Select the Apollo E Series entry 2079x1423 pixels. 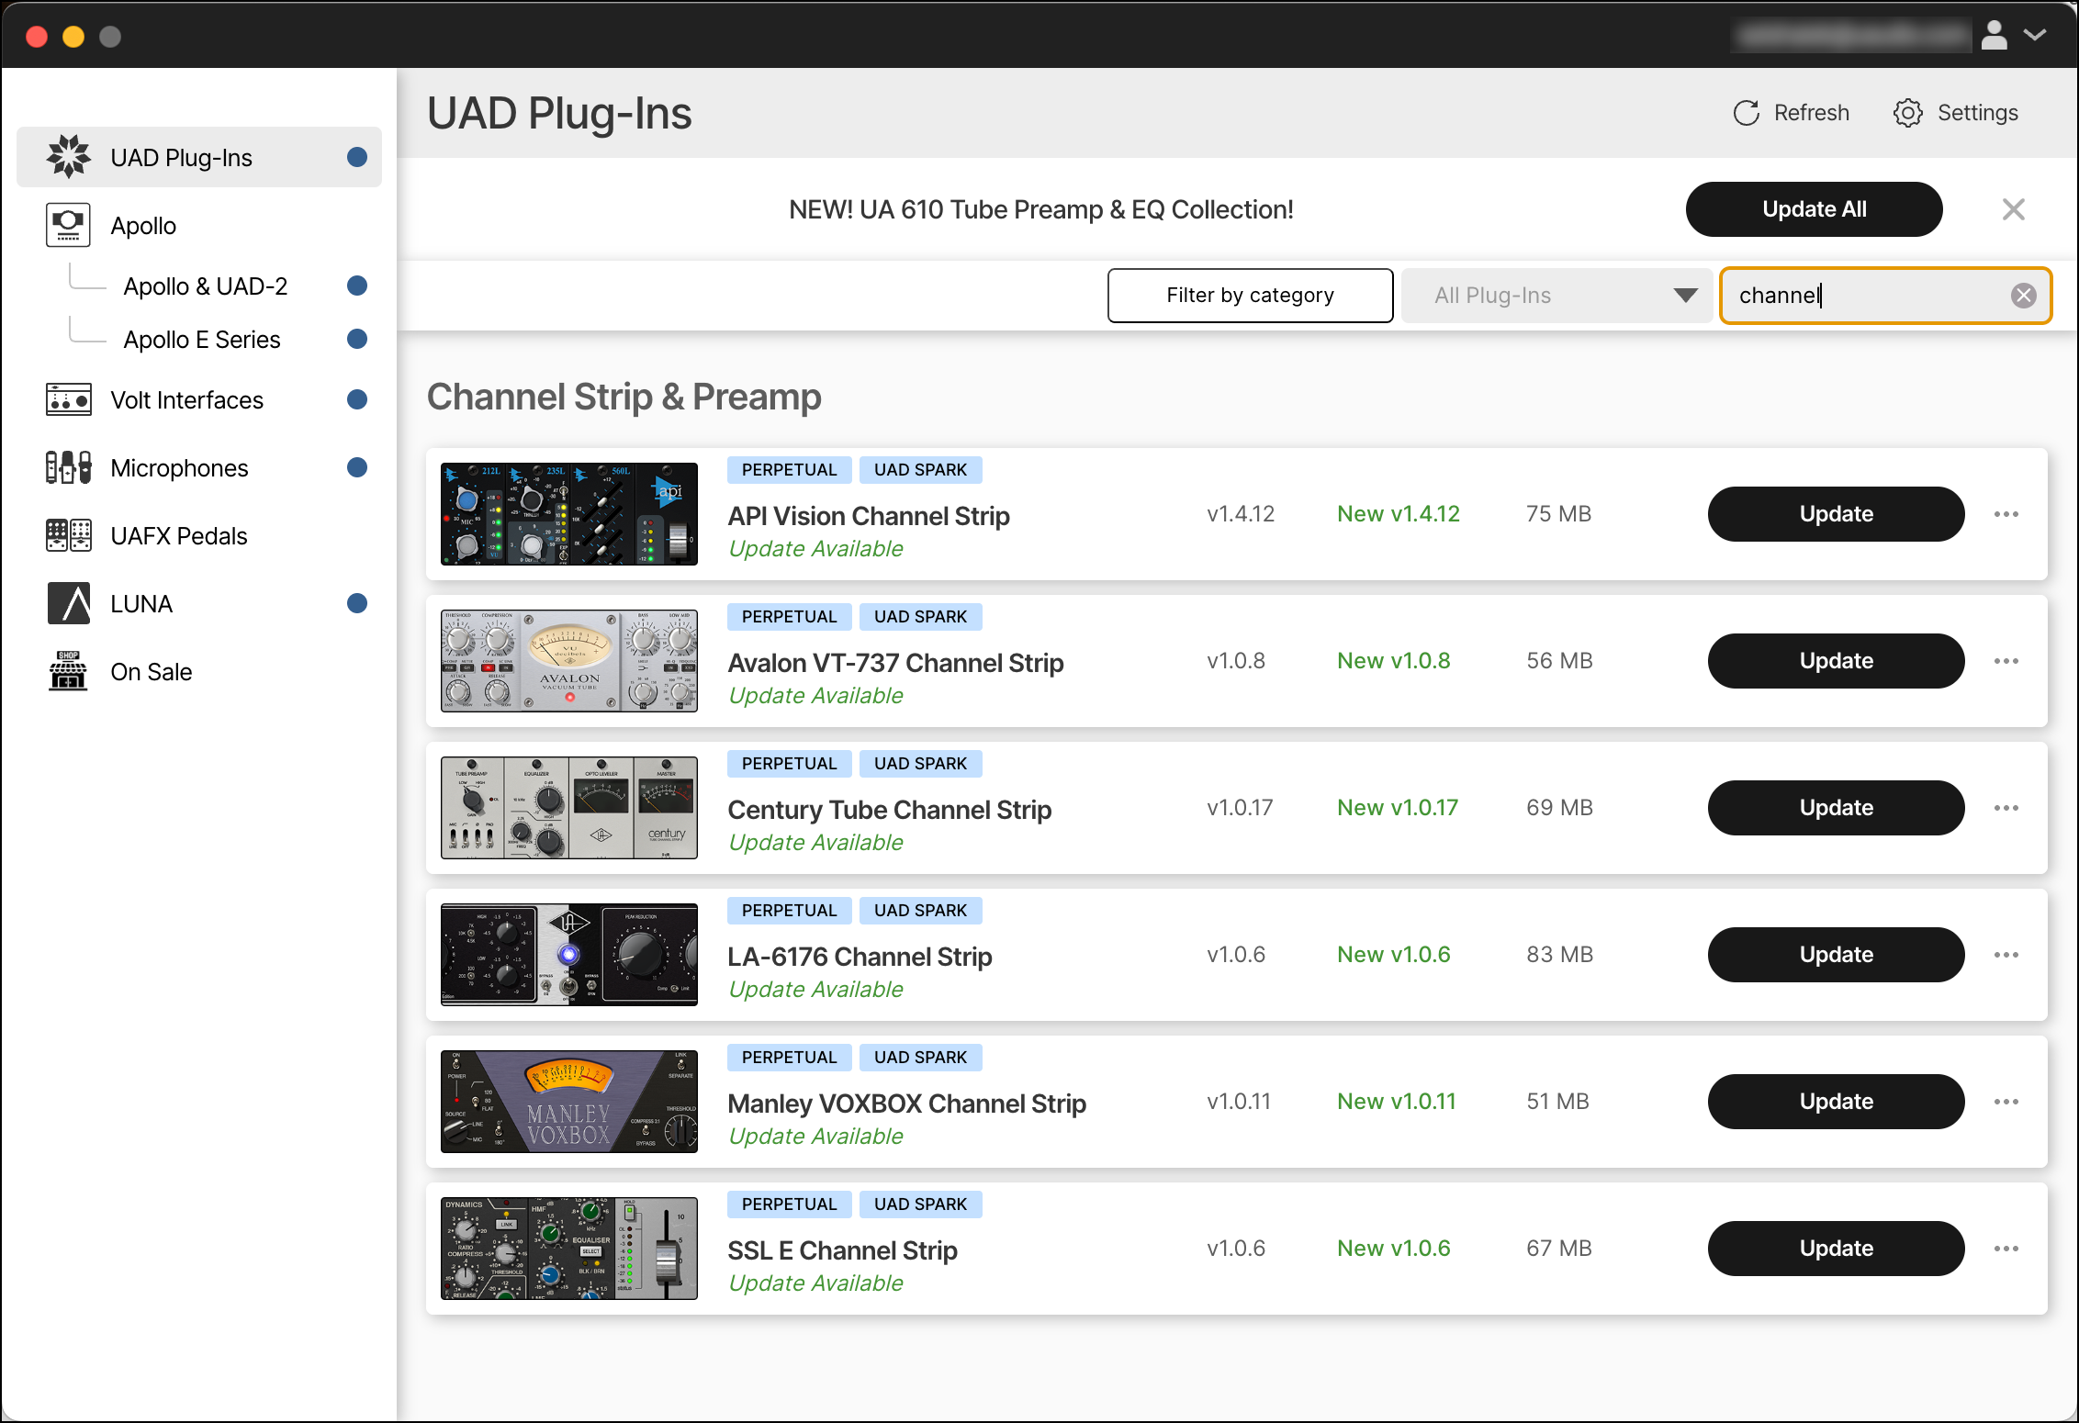pyautogui.click(x=202, y=339)
